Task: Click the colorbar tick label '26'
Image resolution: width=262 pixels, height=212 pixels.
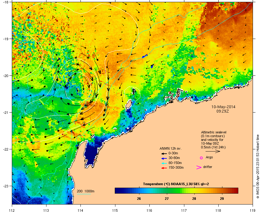Action: point(139,199)
